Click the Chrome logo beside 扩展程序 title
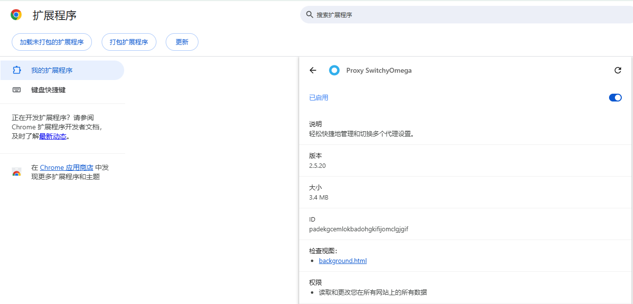Viewport: 633px width, 304px height. pyautogui.click(x=16, y=15)
